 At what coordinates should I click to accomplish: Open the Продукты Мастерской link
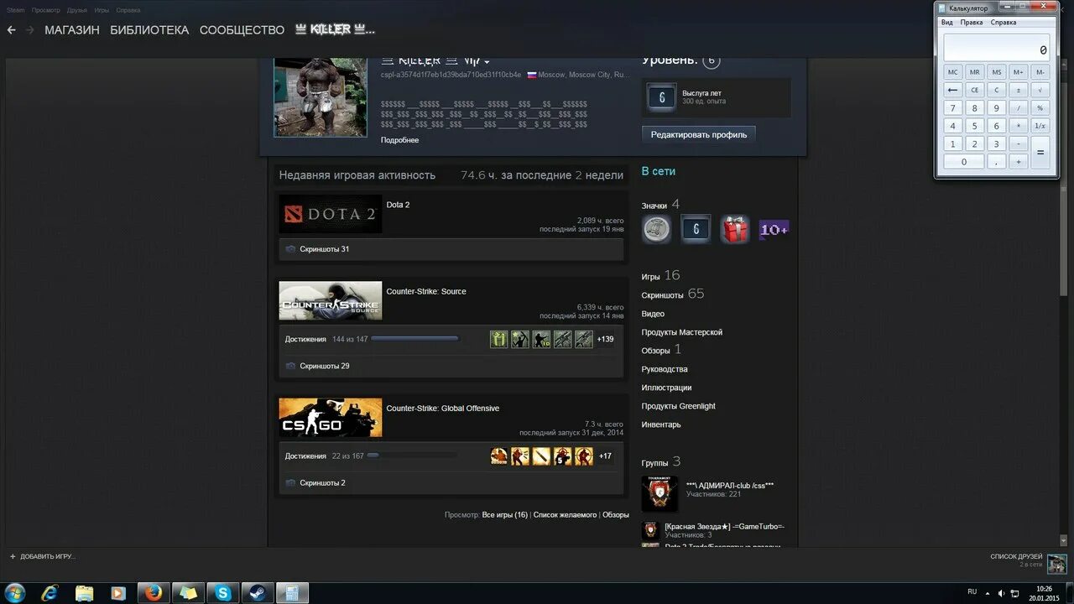(682, 332)
